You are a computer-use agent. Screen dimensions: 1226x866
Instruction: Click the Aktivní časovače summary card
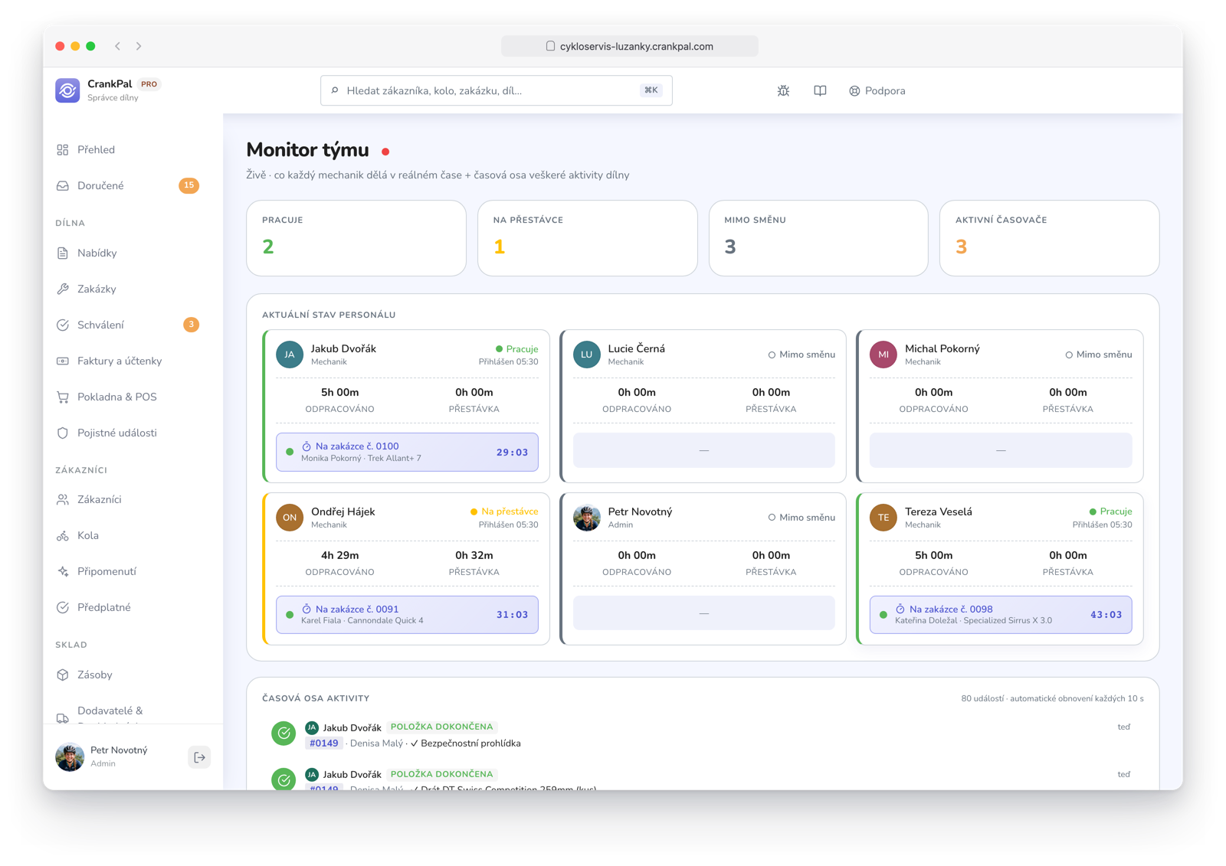tap(1050, 238)
